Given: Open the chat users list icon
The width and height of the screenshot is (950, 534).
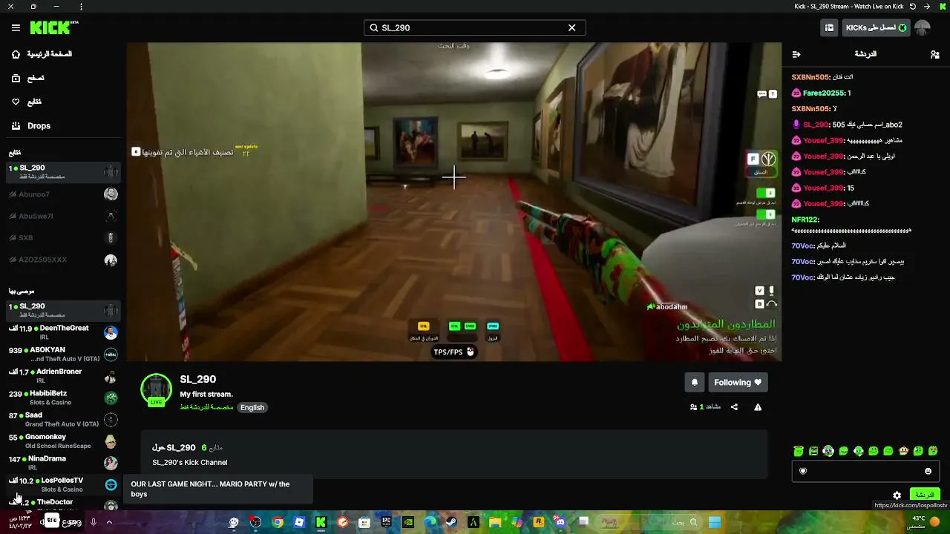Looking at the screenshot, I should [x=934, y=54].
